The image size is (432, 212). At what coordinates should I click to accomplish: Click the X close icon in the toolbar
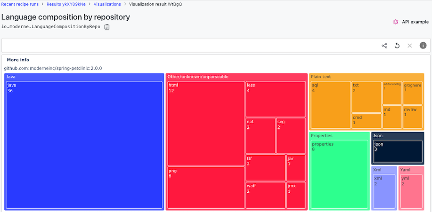[410, 46]
